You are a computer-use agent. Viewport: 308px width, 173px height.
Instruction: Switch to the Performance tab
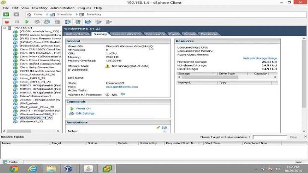[x=155, y=34]
